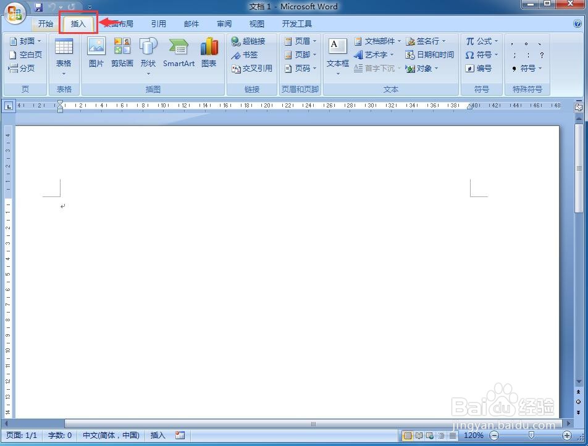The height and width of the screenshot is (446, 588).
Task: Insert a Cross-reference (交叉引用)
Action: (251, 69)
